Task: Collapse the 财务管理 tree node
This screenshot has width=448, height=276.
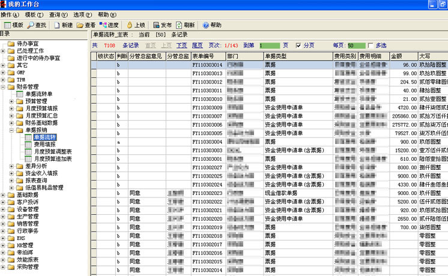Action: [4, 87]
